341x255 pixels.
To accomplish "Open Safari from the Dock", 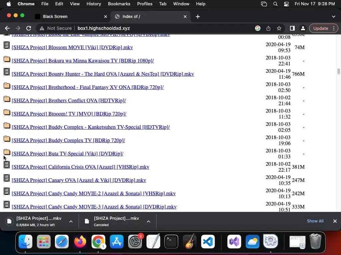I will [62, 241].
